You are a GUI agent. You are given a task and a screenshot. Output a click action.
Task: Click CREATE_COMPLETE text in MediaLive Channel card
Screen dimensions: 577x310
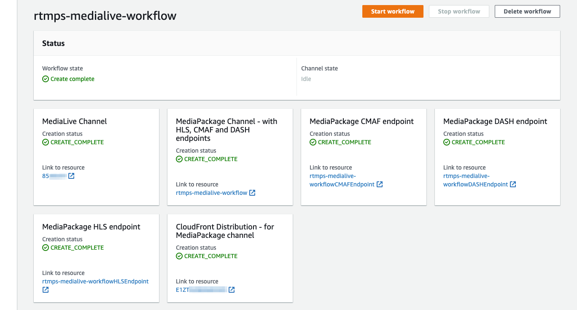click(x=77, y=142)
